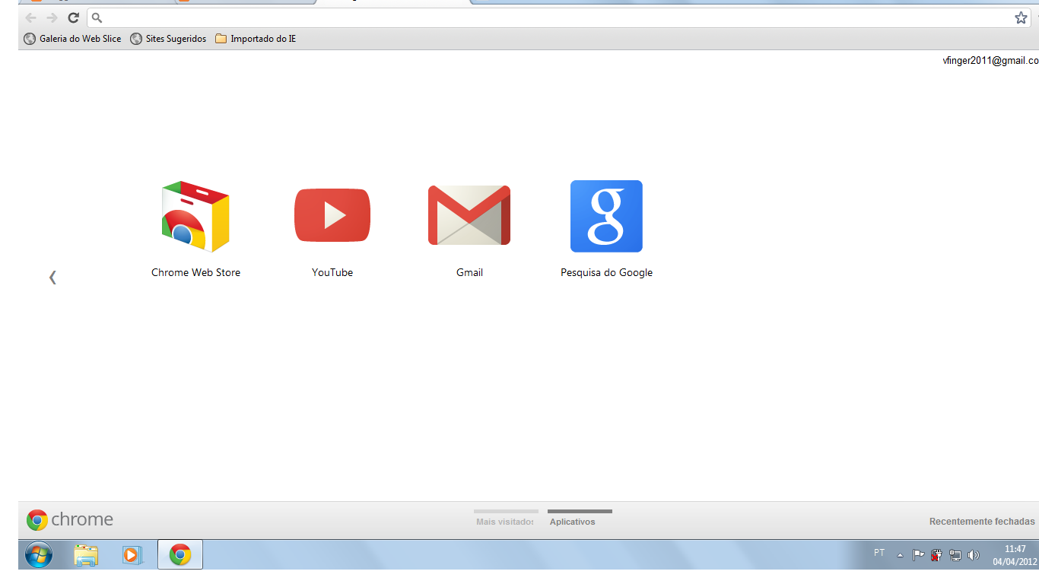The width and height of the screenshot is (1039, 584).
Task: Open the Importado do IE bookmarks folder
Action: pyautogui.click(x=255, y=38)
